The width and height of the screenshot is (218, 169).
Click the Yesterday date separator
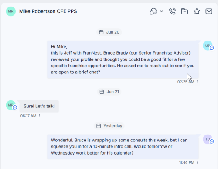pyautogui.click(x=109, y=126)
